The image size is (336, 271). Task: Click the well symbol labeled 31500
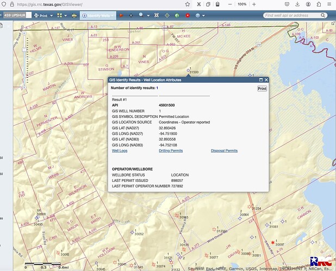(x=188, y=70)
